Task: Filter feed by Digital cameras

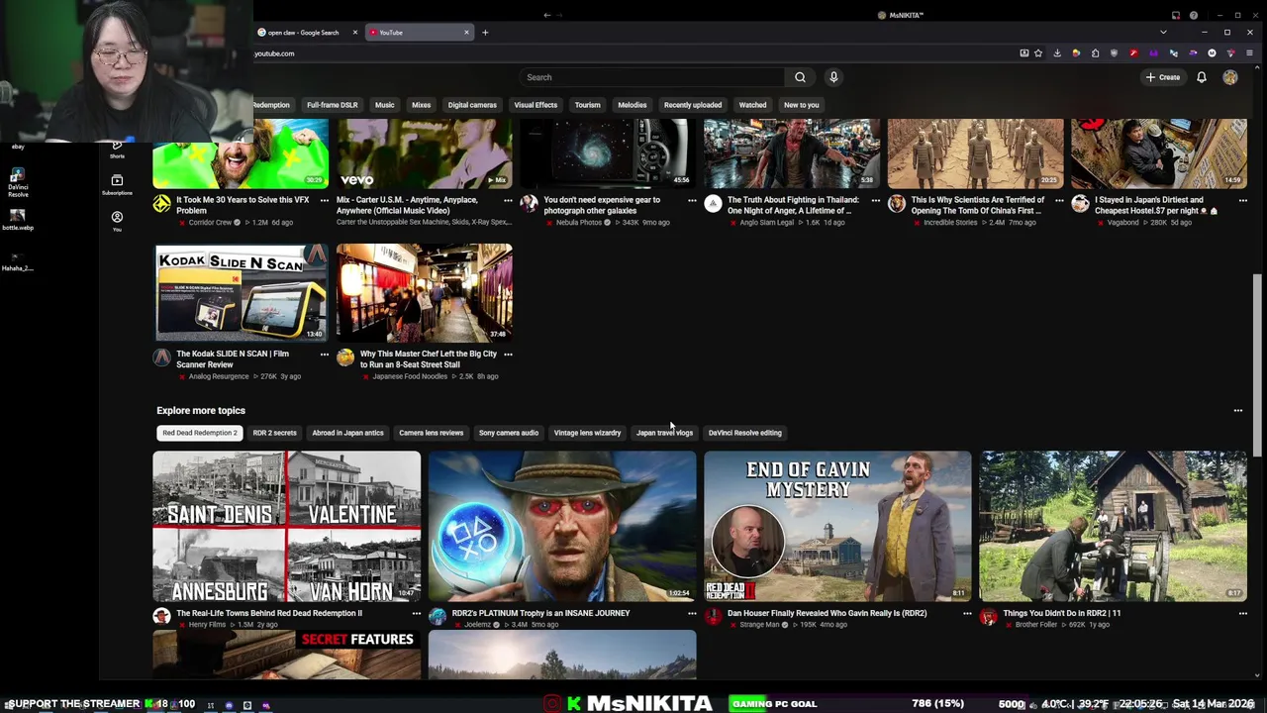Action: (472, 105)
